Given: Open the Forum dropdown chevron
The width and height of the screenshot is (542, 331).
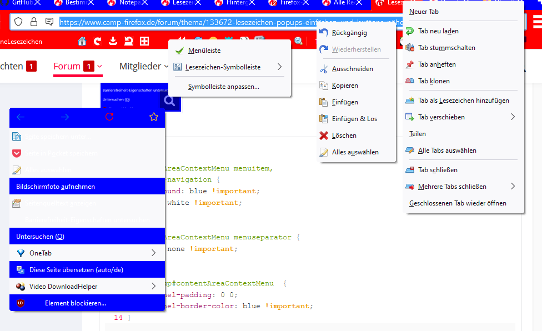Looking at the screenshot, I should 99,66.
